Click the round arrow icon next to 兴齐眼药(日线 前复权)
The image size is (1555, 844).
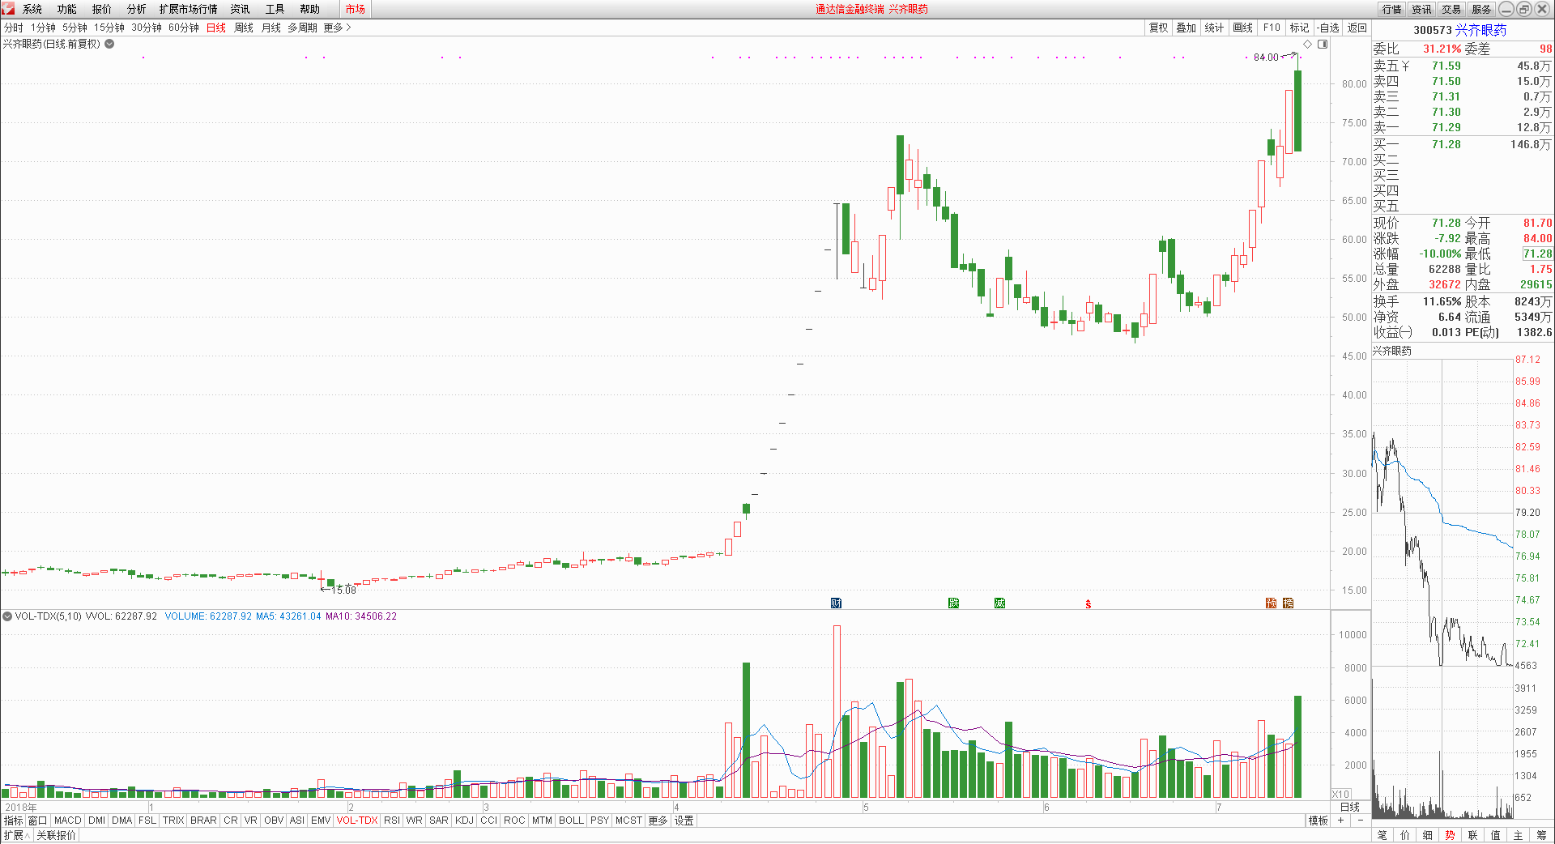[x=109, y=44]
